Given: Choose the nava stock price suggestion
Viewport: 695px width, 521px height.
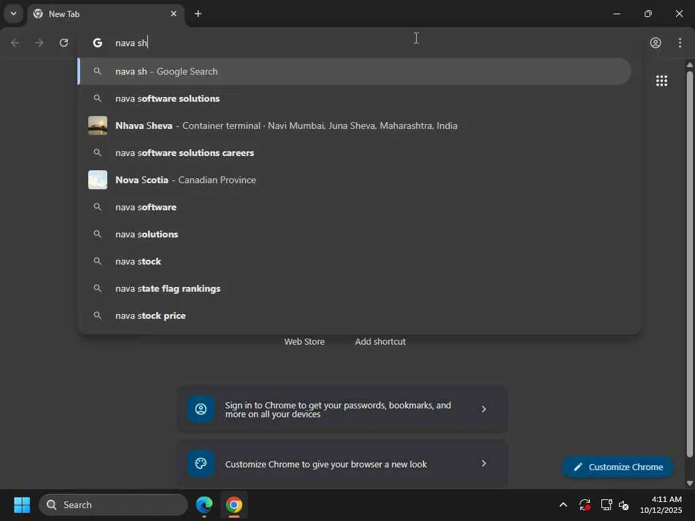Looking at the screenshot, I should 354,315.
